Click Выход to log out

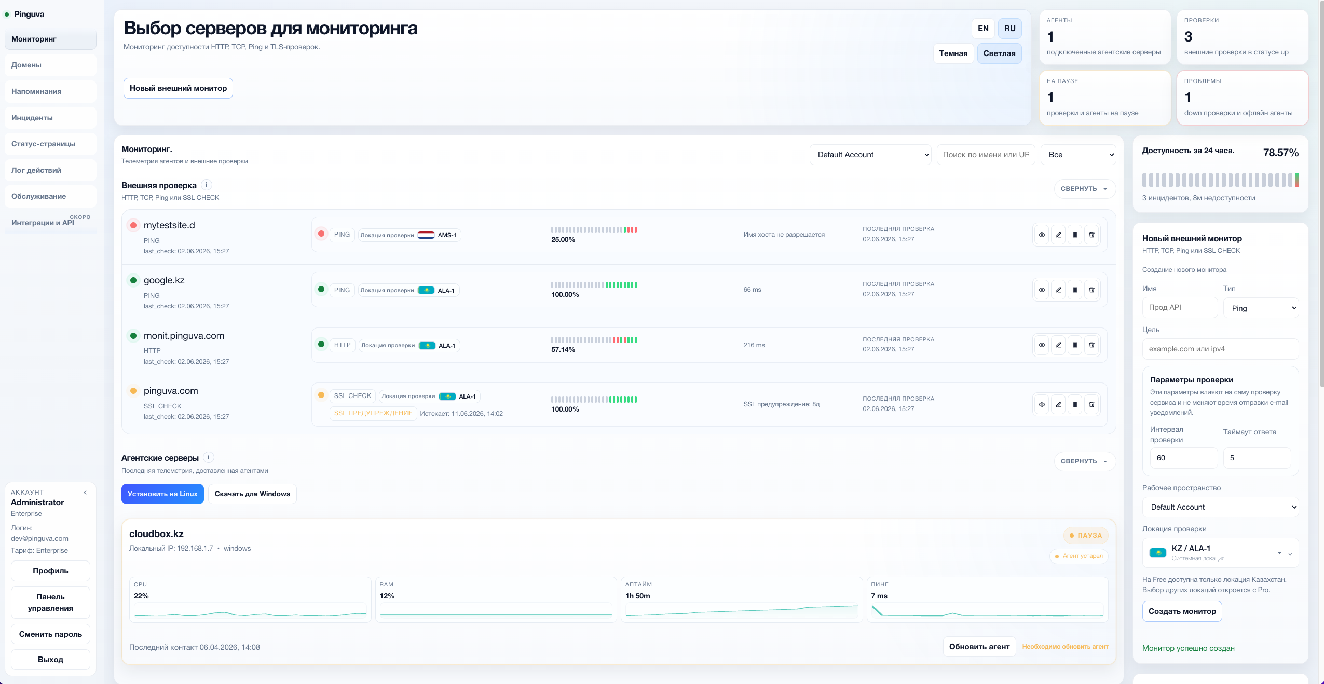point(50,660)
